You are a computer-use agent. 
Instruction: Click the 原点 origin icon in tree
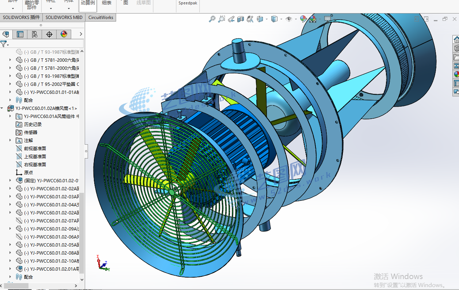coord(19,172)
